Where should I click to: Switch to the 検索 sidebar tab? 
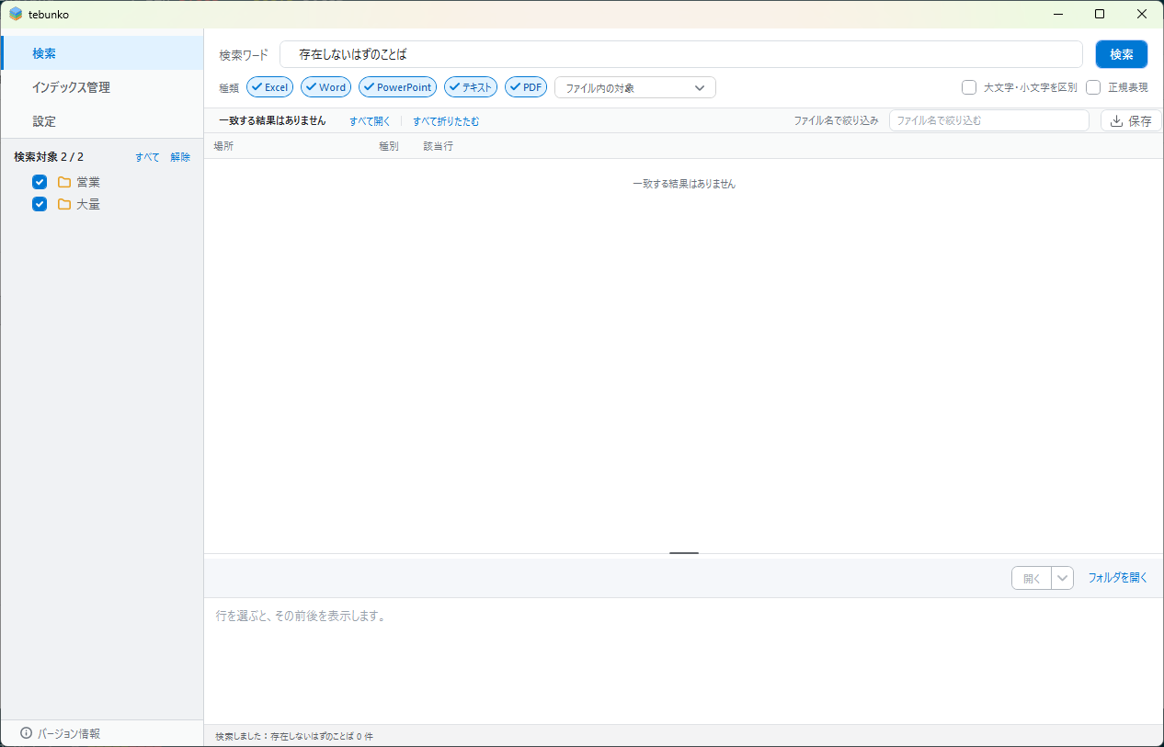click(x=102, y=53)
